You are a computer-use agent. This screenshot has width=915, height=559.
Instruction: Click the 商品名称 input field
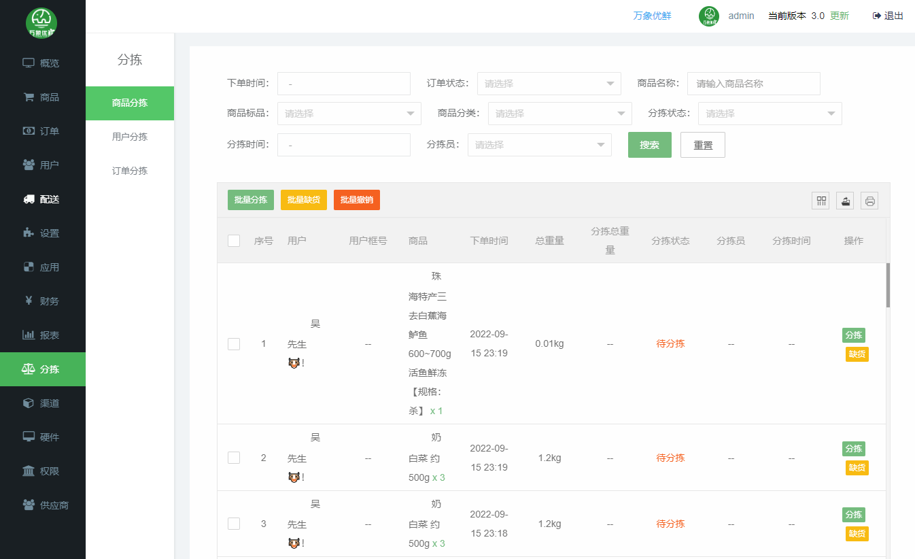[x=753, y=84]
